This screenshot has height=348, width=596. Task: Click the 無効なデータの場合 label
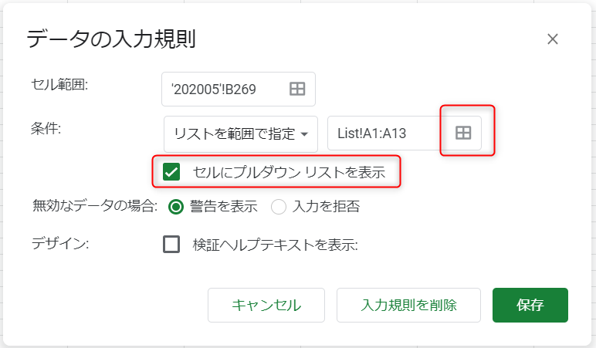coord(95,206)
